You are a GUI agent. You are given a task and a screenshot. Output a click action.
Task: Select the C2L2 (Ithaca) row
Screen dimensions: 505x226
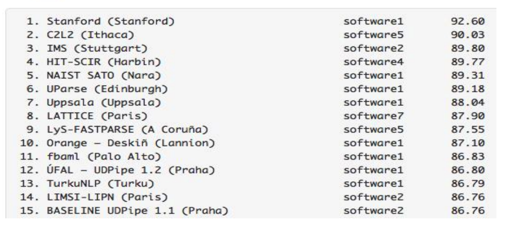68,34
